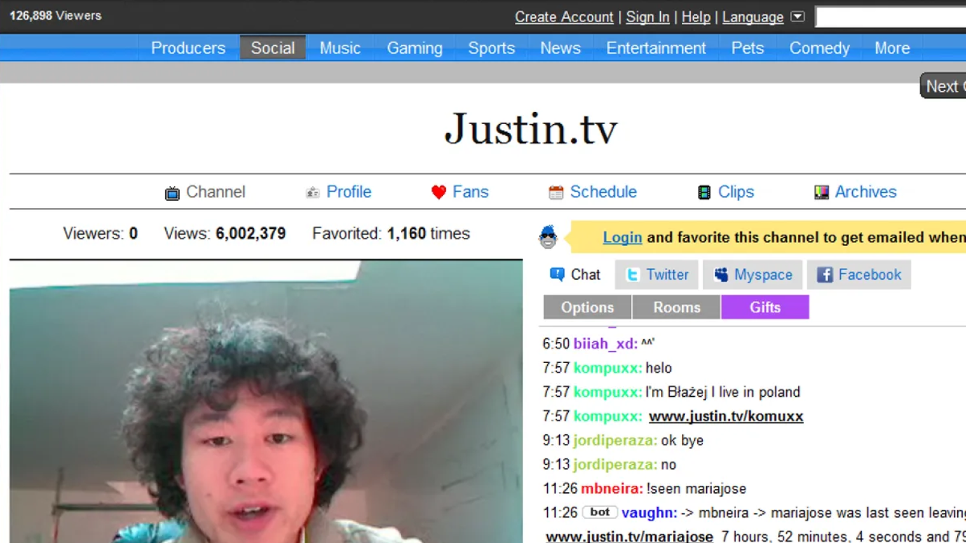Screen dimensions: 966x543
Task: Open the News category
Action: tap(561, 48)
